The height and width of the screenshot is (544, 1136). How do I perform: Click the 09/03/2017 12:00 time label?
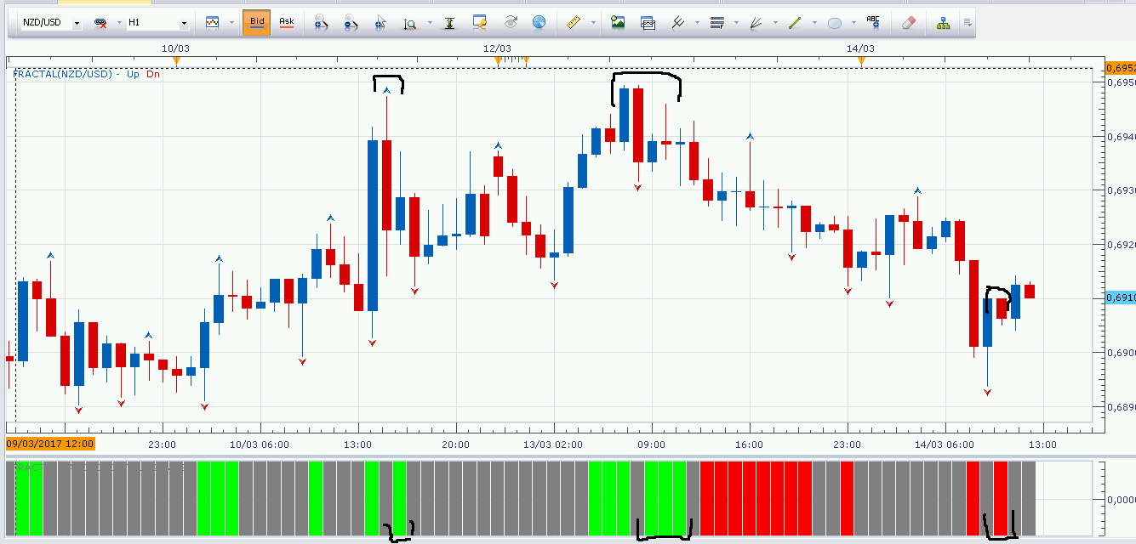click(50, 444)
